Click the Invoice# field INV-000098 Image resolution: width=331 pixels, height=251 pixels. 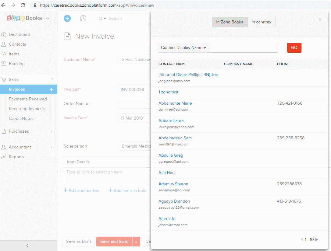click(134, 89)
